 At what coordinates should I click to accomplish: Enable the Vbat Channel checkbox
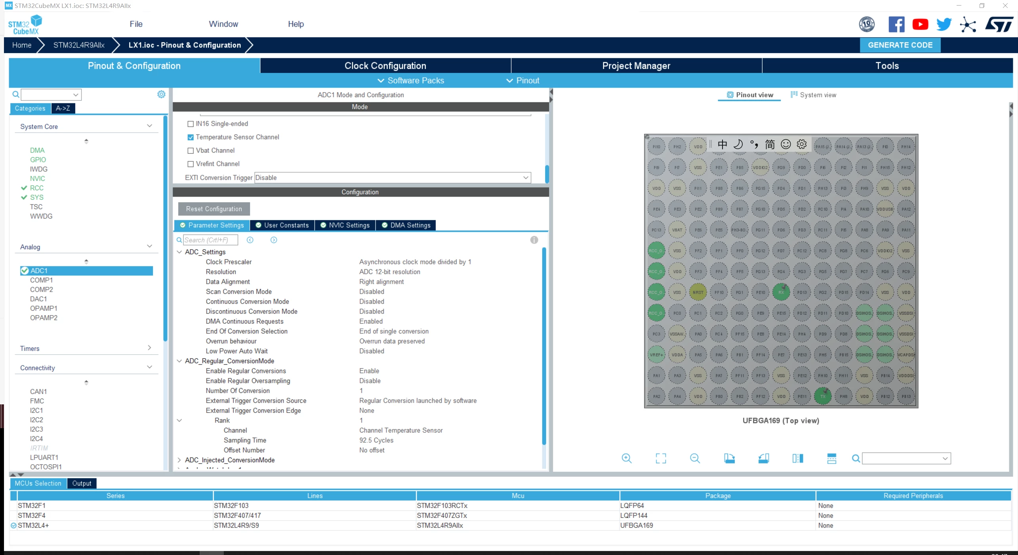[x=191, y=151]
